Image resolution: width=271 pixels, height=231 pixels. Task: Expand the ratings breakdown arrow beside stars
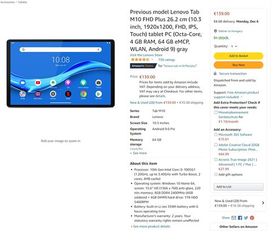(x=152, y=60)
